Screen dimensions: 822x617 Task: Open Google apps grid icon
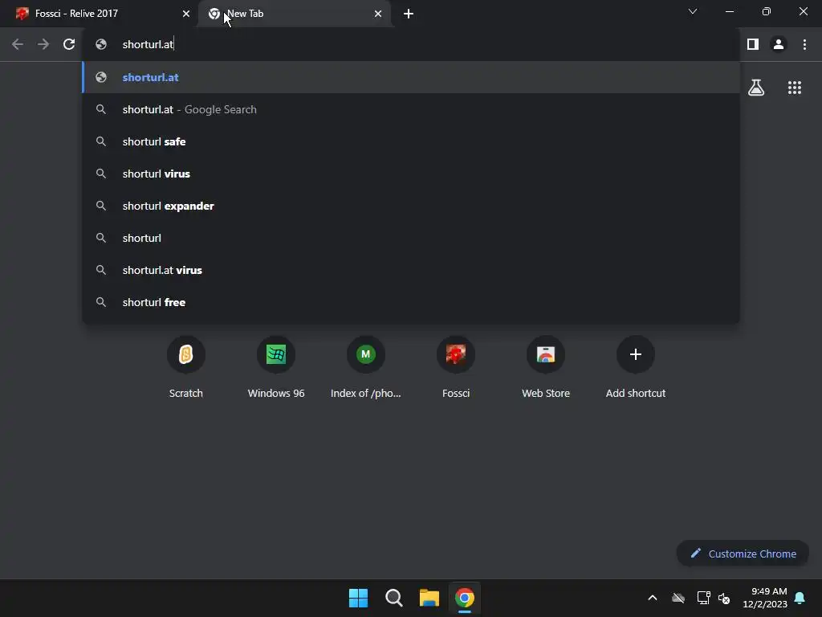[795, 88]
